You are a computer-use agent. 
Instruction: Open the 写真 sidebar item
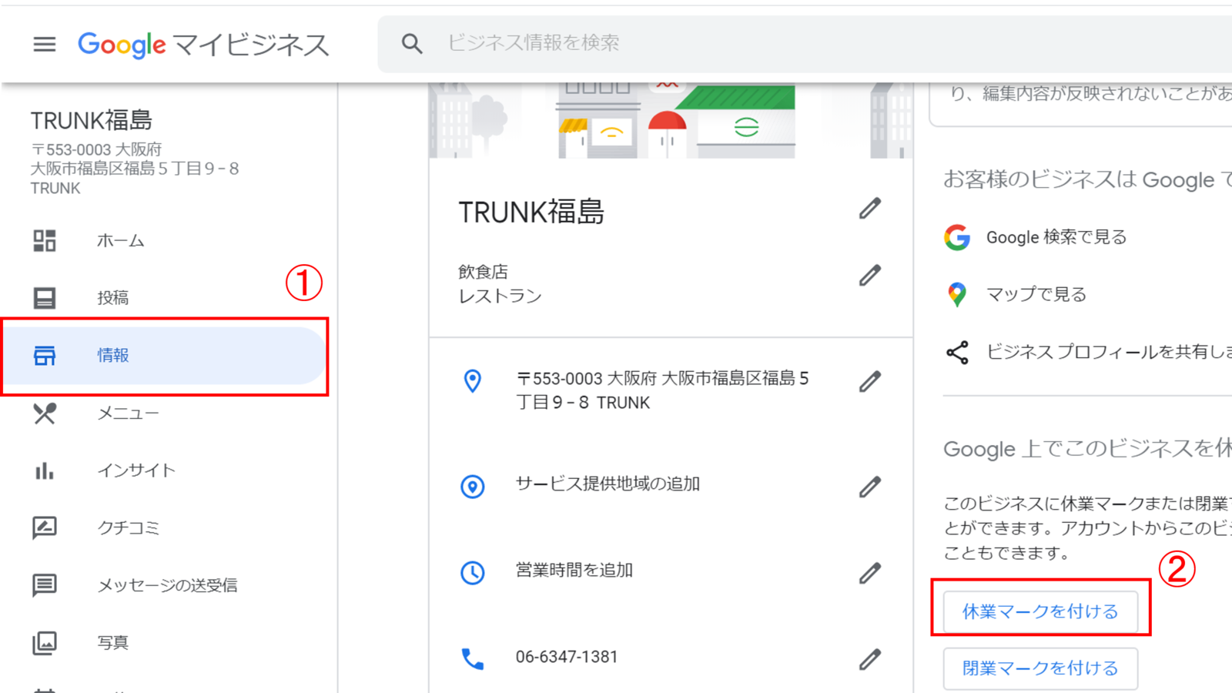click(x=165, y=643)
